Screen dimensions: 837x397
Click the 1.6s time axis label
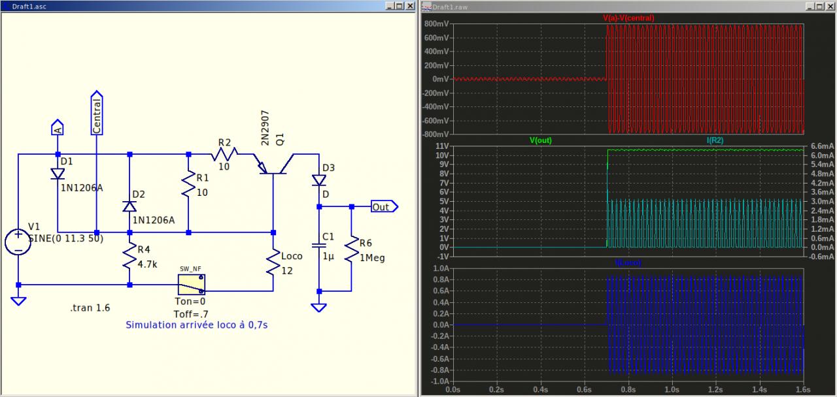(x=804, y=389)
